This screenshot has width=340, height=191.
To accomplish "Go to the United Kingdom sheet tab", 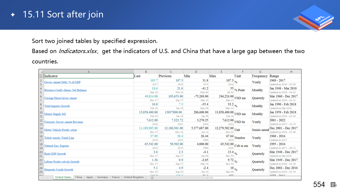I will [134, 177].
